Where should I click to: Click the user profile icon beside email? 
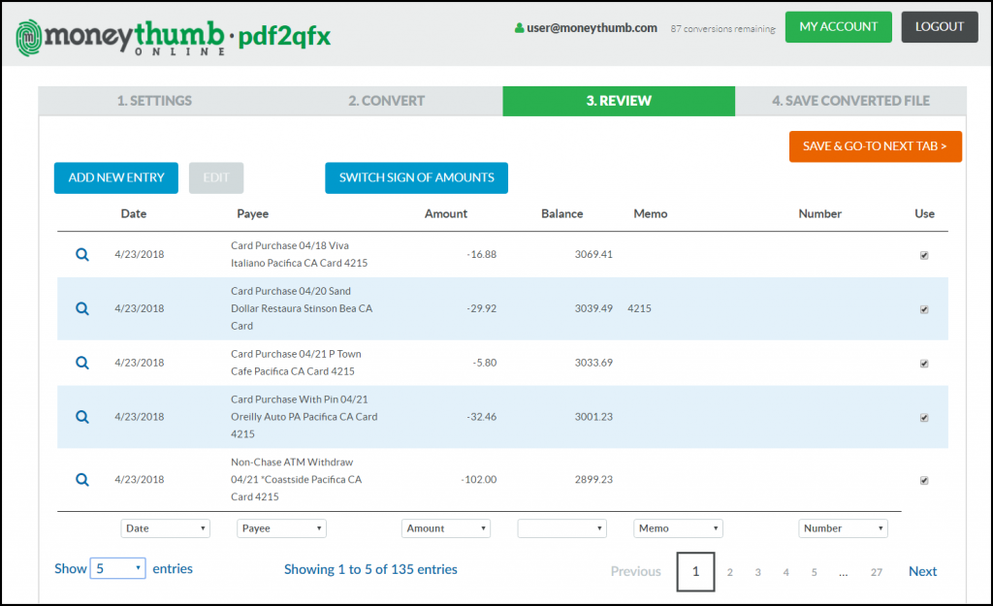519,29
